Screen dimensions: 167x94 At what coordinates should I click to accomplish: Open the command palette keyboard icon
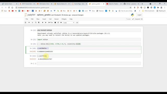(x=77, y=23)
